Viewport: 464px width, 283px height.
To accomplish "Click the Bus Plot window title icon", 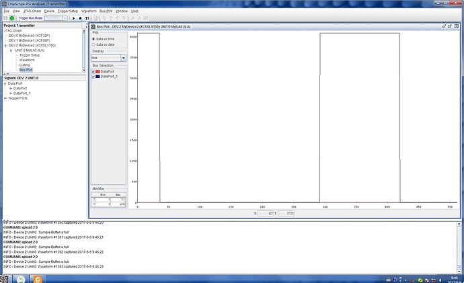I will (x=93, y=27).
